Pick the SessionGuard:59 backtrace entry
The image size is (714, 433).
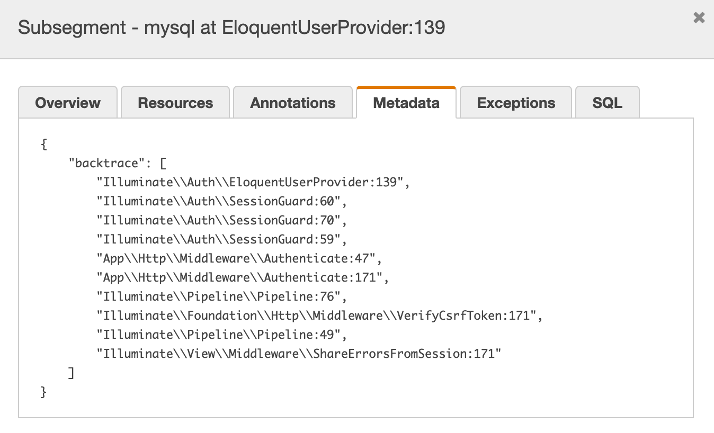pos(221,239)
